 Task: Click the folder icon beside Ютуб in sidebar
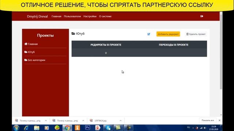26,52
